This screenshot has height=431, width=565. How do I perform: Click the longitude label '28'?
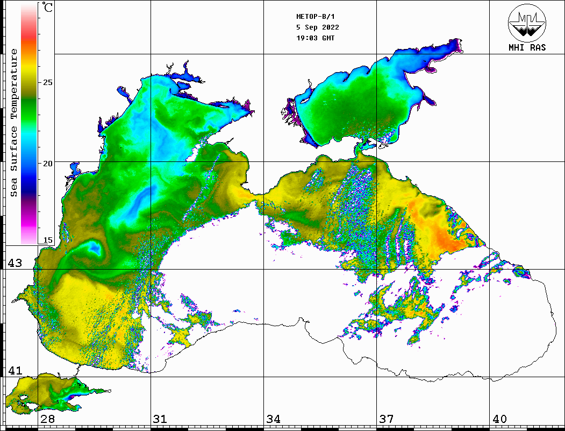pyautogui.click(x=47, y=419)
